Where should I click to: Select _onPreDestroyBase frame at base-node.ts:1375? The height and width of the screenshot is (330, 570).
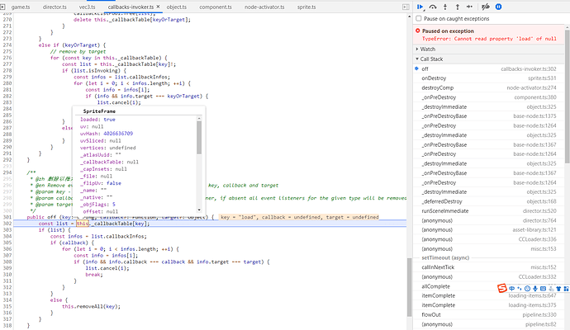click(x=489, y=116)
